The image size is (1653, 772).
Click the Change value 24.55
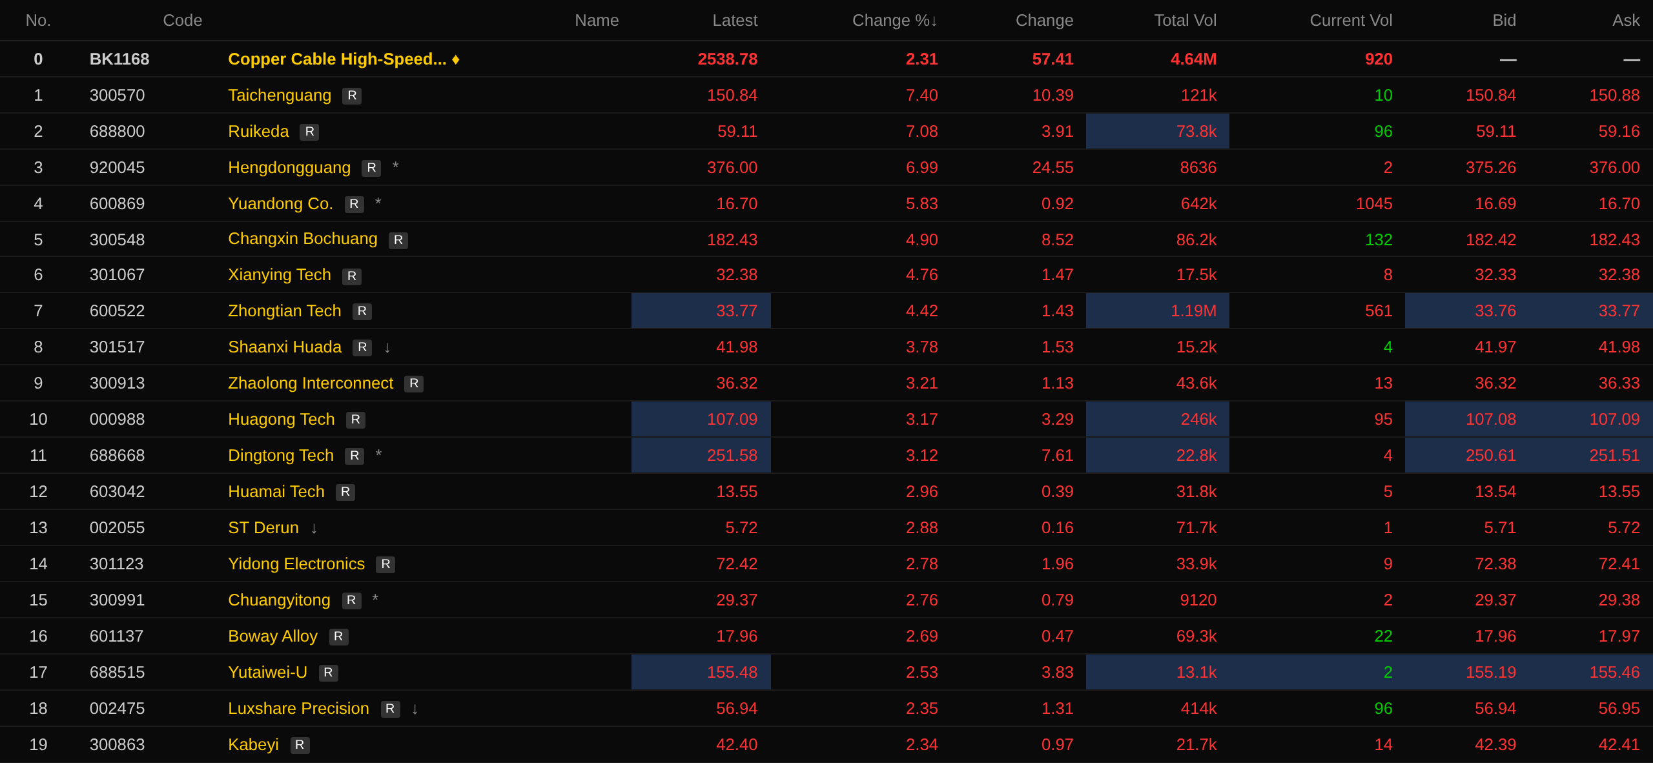point(1053,168)
